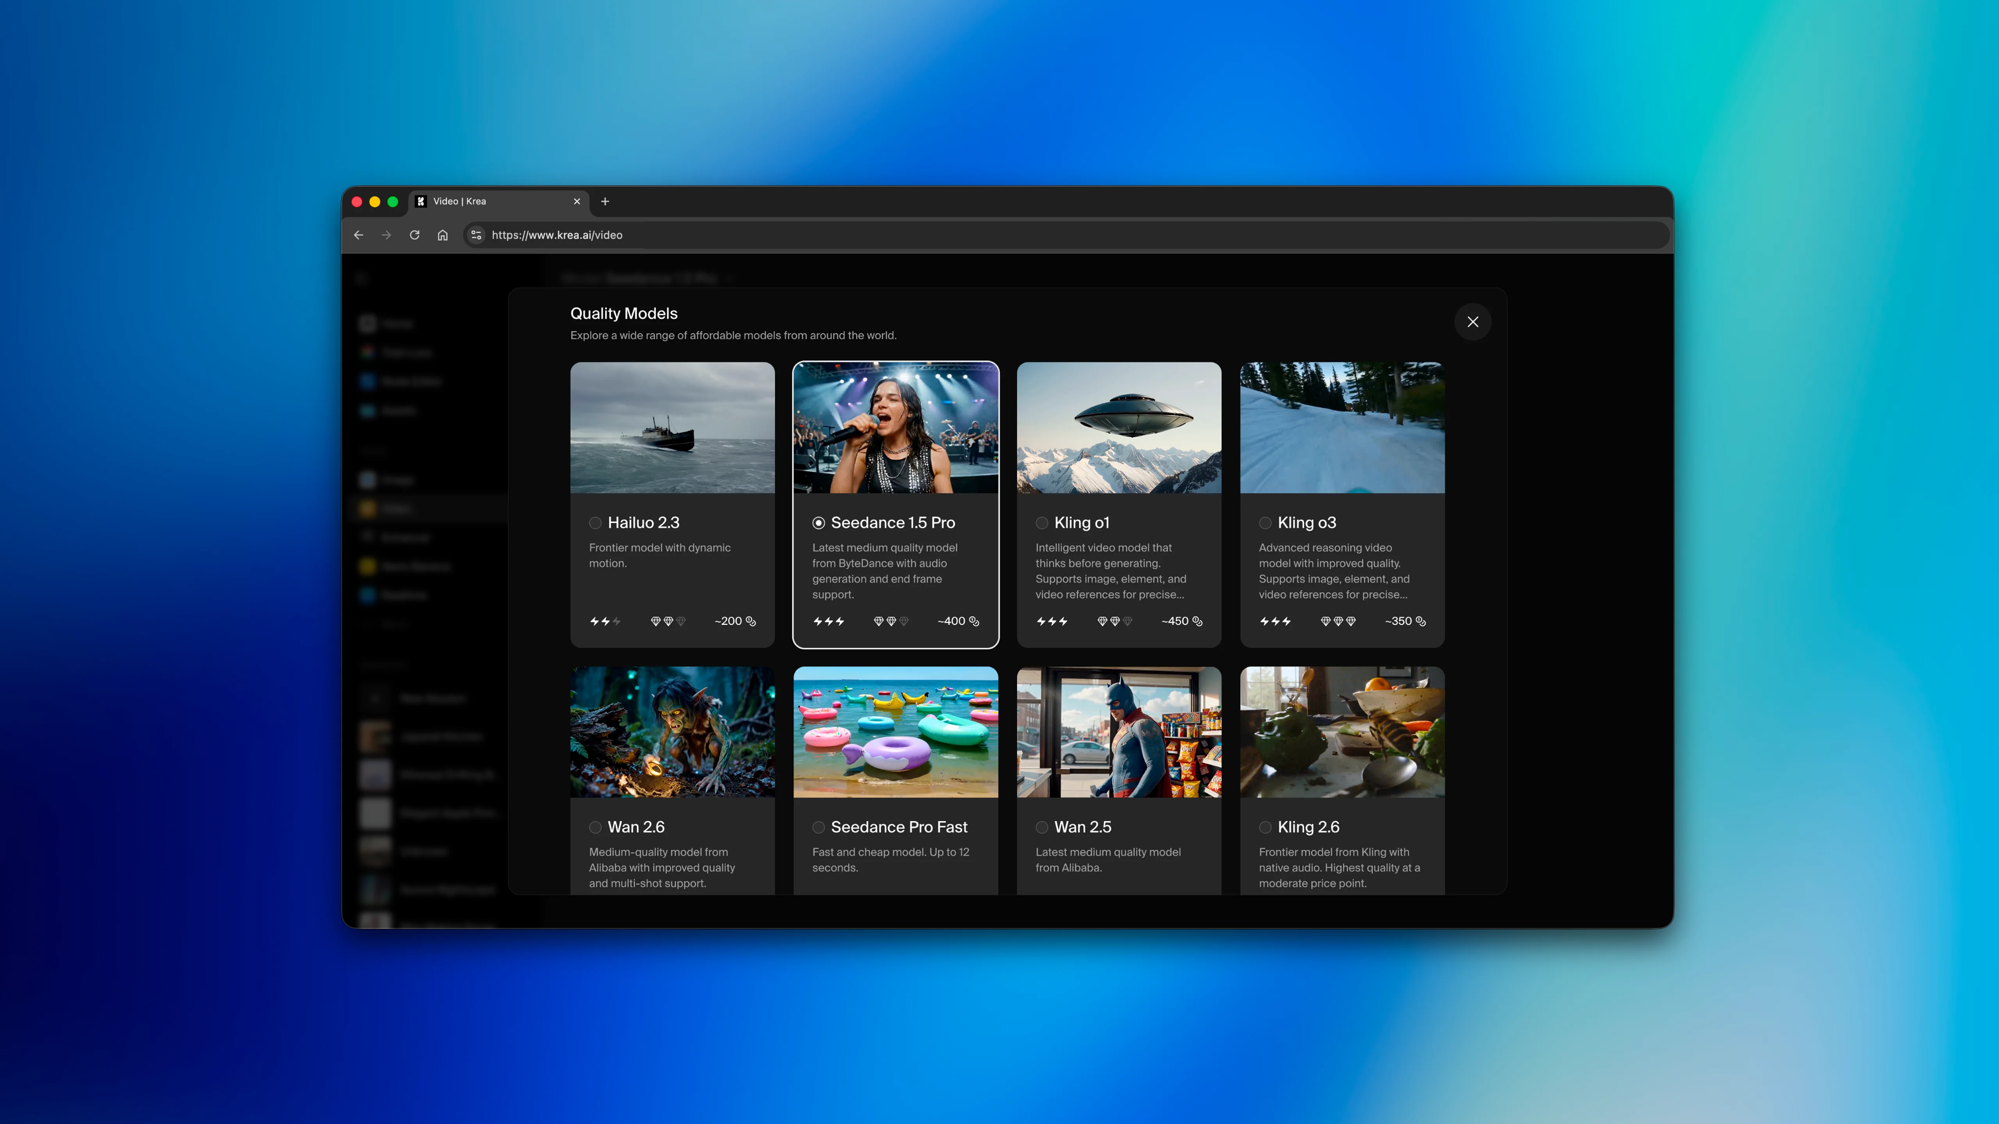
Task: Click the Wan 2.5 model title
Action: point(1083,827)
